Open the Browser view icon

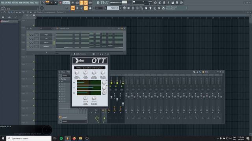[x=142, y=8]
